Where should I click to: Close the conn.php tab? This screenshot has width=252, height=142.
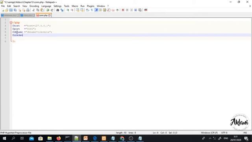tap(49, 15)
